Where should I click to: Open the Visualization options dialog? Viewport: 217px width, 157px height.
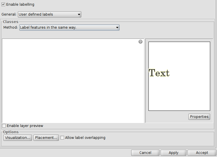[18, 138]
